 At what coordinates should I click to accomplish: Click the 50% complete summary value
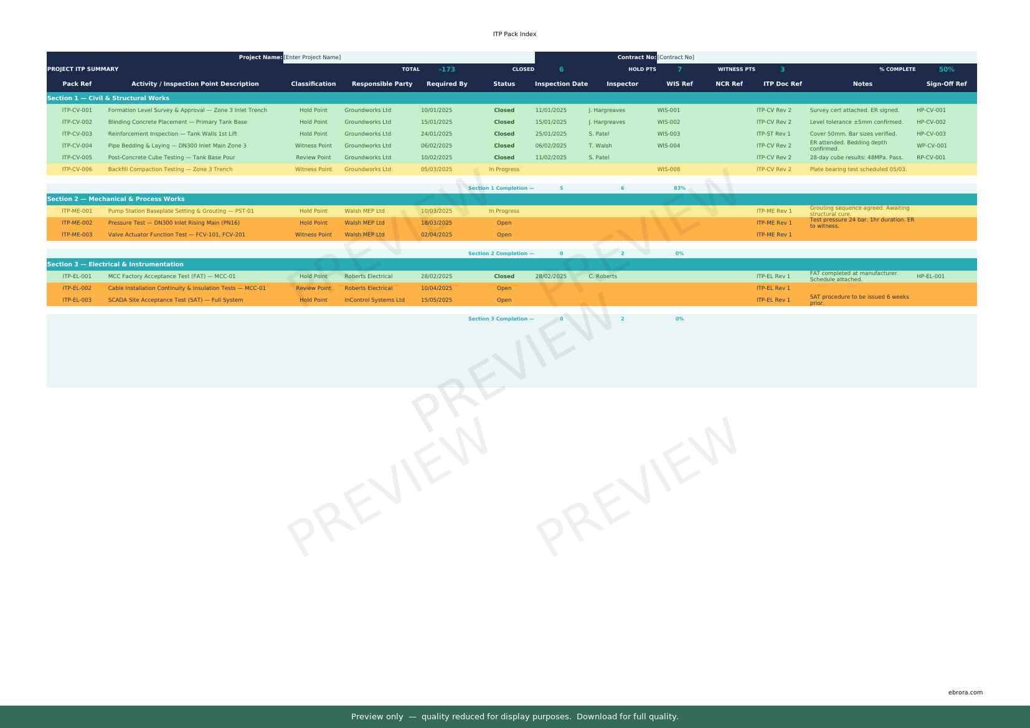coord(946,70)
